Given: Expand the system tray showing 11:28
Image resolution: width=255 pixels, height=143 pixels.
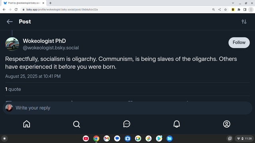Looking at the screenshot, I should (x=244, y=139).
